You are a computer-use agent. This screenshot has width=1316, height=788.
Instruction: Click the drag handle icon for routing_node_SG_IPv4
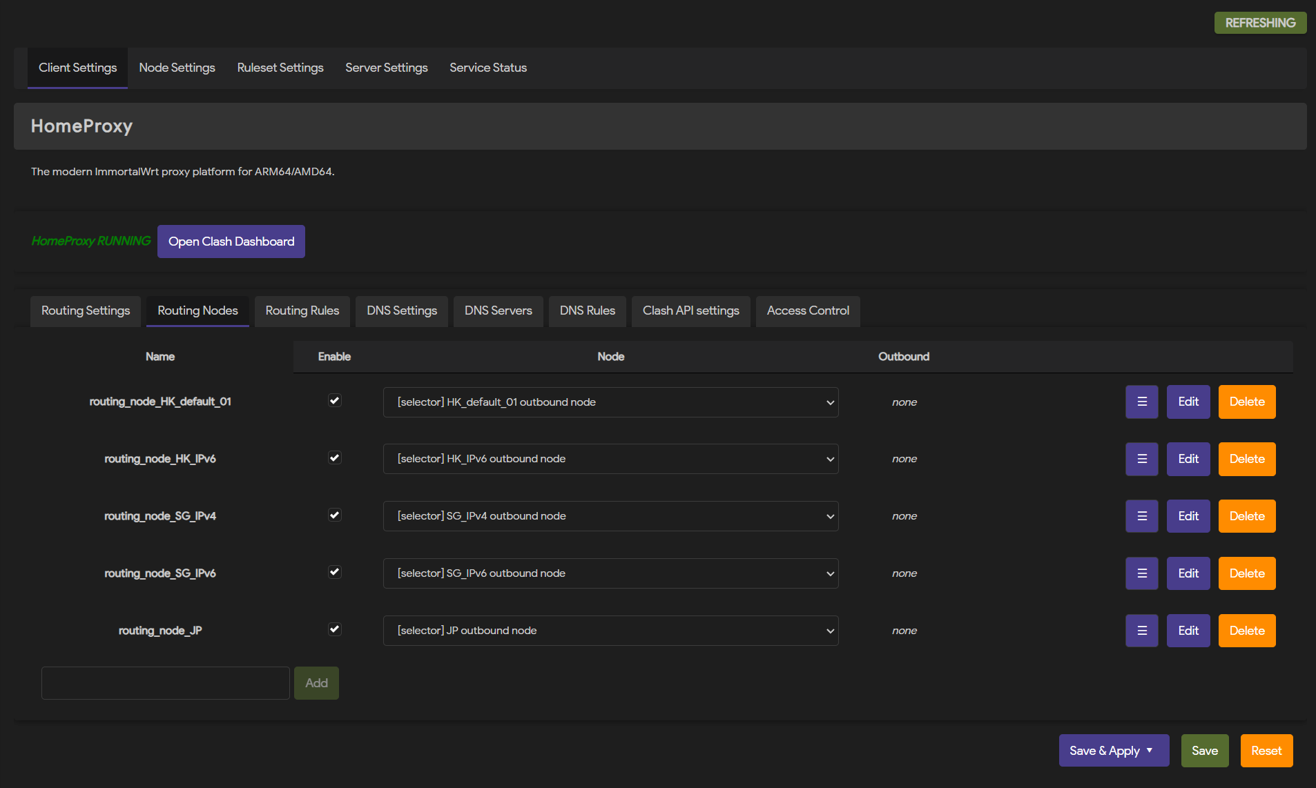click(1142, 516)
